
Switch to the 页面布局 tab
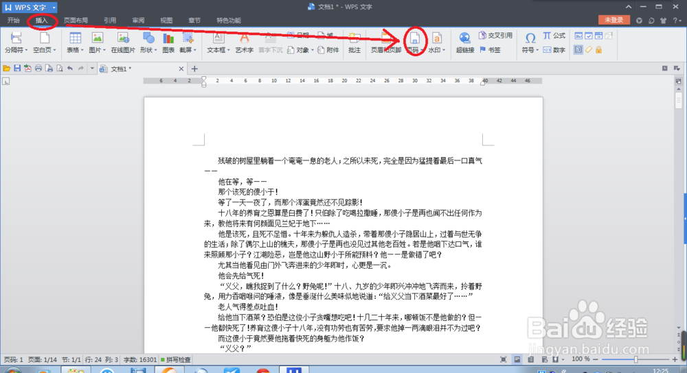click(x=76, y=20)
